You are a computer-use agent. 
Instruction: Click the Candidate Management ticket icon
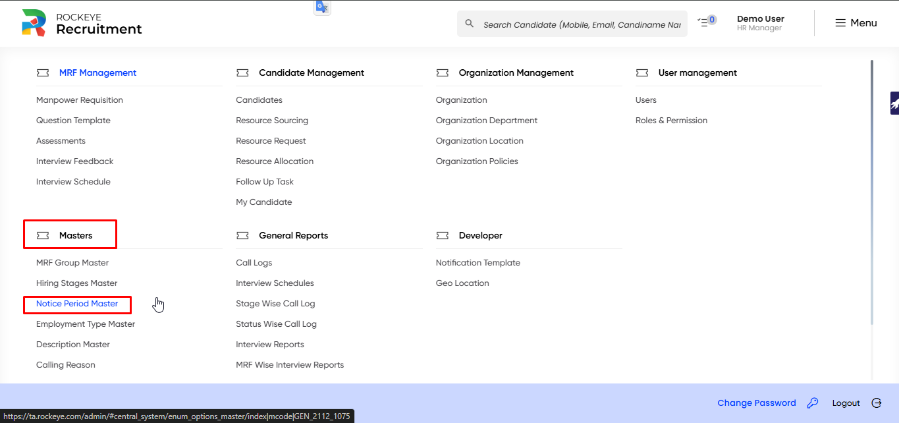(242, 73)
